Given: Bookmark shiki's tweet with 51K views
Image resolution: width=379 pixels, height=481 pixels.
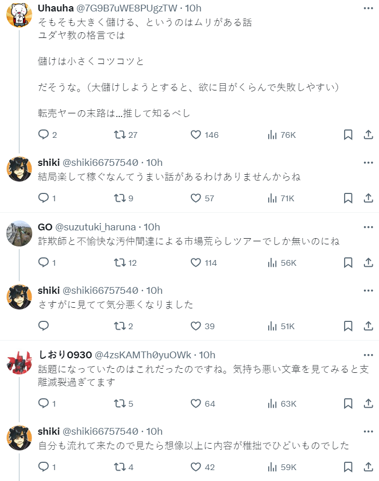Looking at the screenshot, I should click(348, 326).
